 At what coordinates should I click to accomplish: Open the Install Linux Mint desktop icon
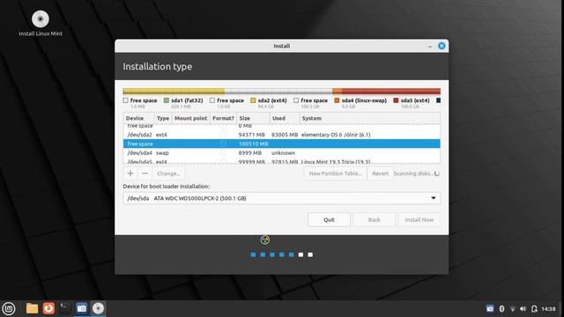click(41, 23)
